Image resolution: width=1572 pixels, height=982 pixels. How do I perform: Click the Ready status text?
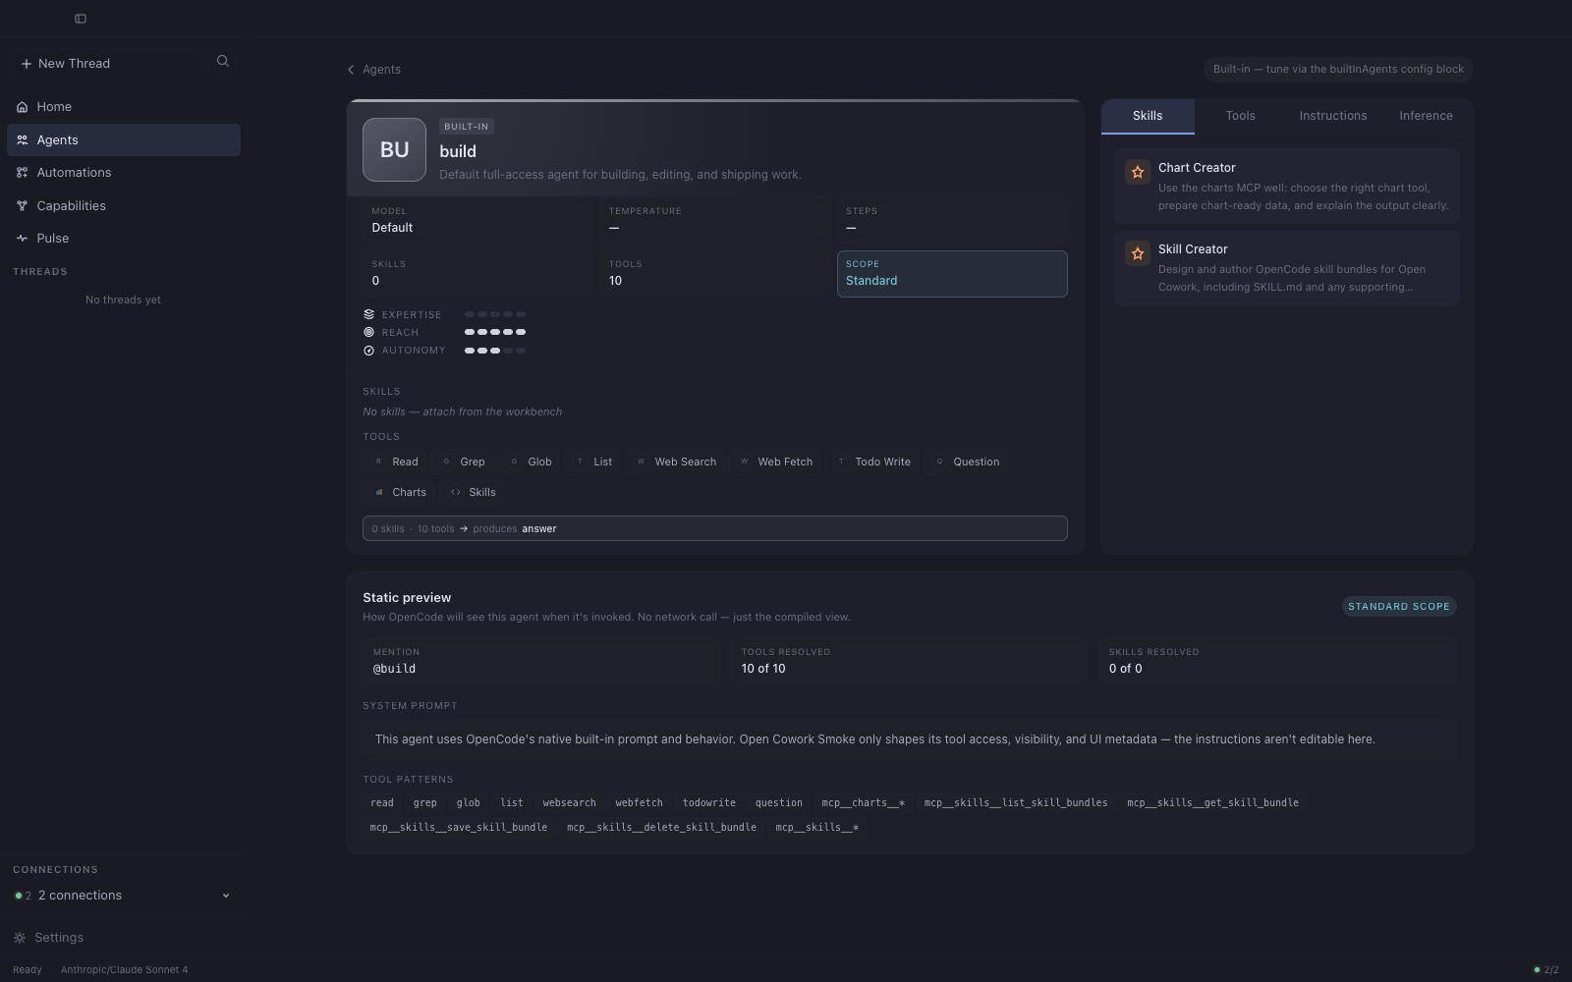28,970
